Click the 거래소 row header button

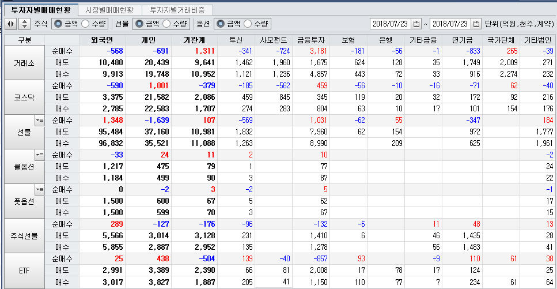coord(25,62)
